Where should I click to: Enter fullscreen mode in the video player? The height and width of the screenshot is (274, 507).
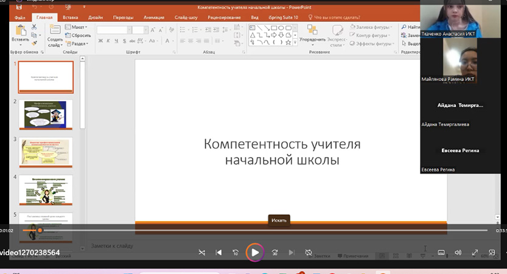475,253
